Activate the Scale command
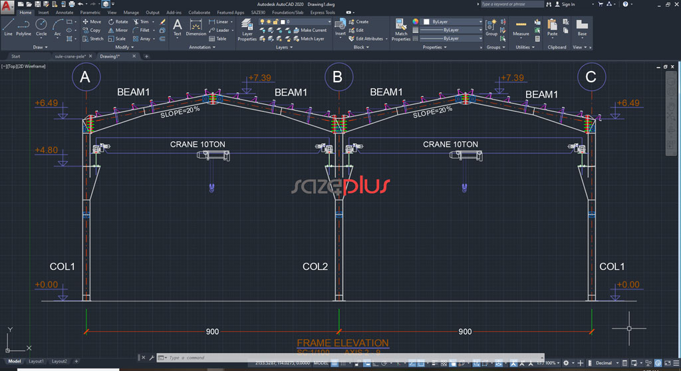The height and width of the screenshot is (371, 681). point(117,39)
